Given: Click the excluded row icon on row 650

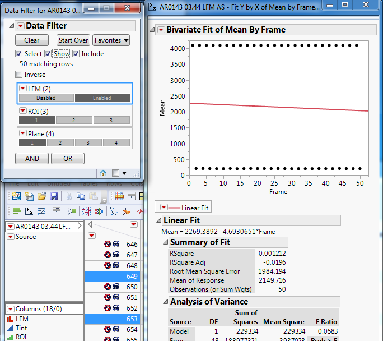Looking at the screenshot, I should (108, 287).
